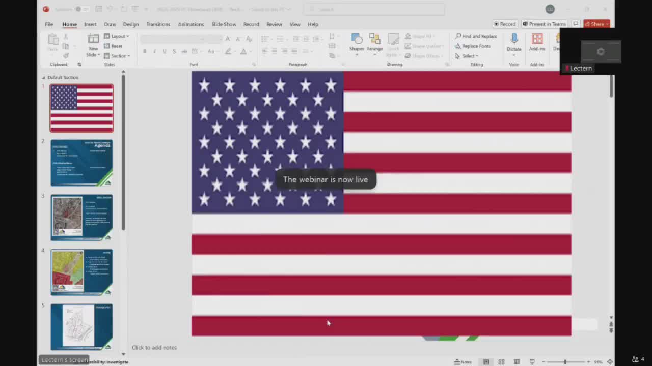Zoom in with the plus button
The image size is (652, 366).
[x=588, y=361]
